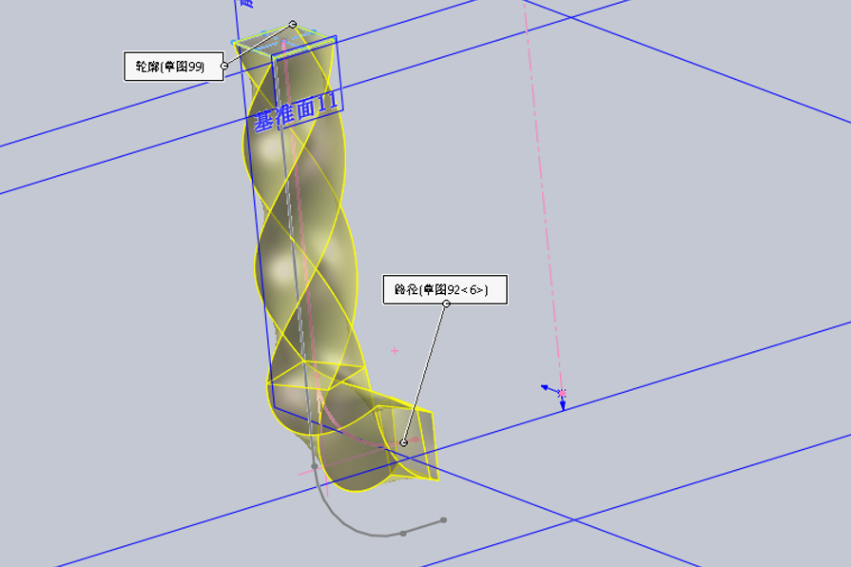Select the gray spline middle control point
851x567 pixels.
[x=403, y=534]
